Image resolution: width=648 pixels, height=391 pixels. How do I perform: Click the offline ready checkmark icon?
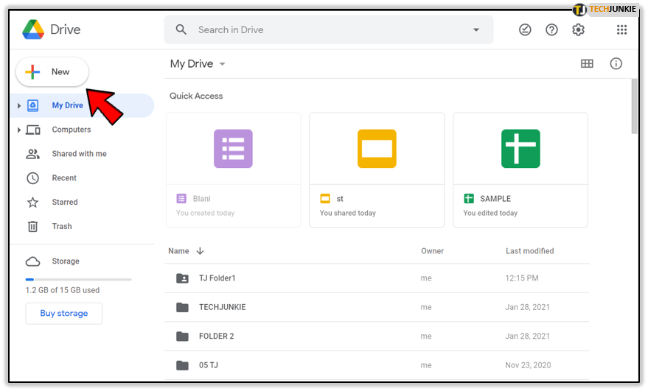point(525,30)
